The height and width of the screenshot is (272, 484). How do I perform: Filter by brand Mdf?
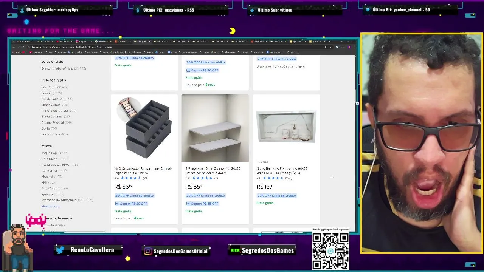coord(48,182)
